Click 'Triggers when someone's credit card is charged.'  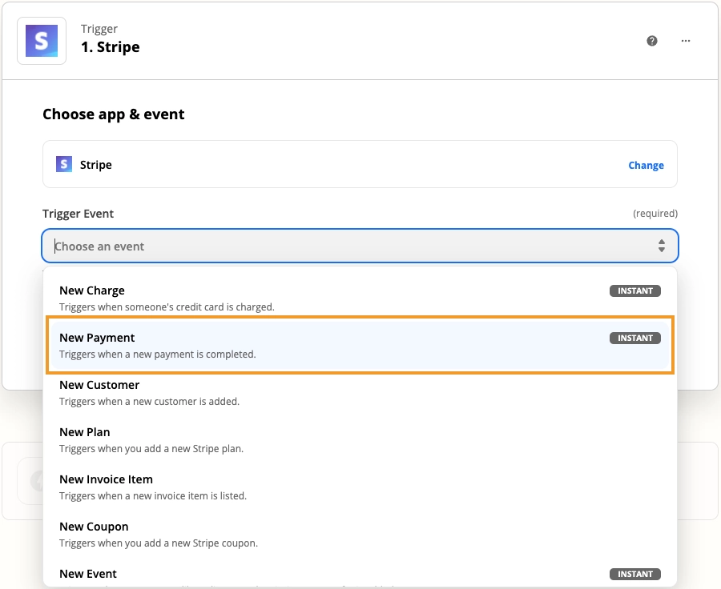(x=167, y=307)
